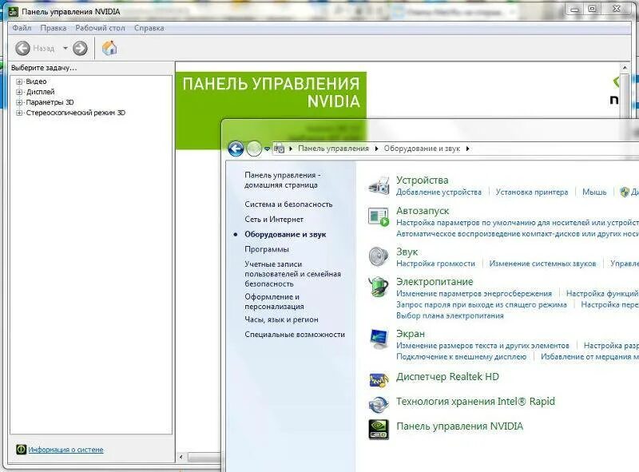Screen dimensions: 639x472
Task: Open the Файл menu
Action: click(x=22, y=28)
